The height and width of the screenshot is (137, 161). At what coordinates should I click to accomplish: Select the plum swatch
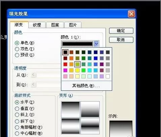[x=102, y=70]
